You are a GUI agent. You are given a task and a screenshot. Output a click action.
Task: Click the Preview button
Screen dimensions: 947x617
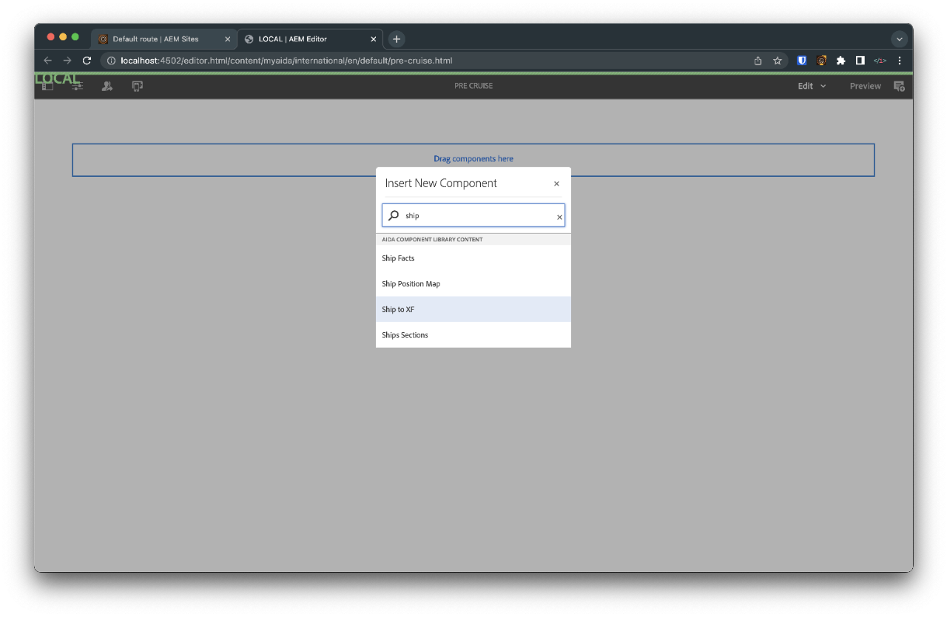865,86
